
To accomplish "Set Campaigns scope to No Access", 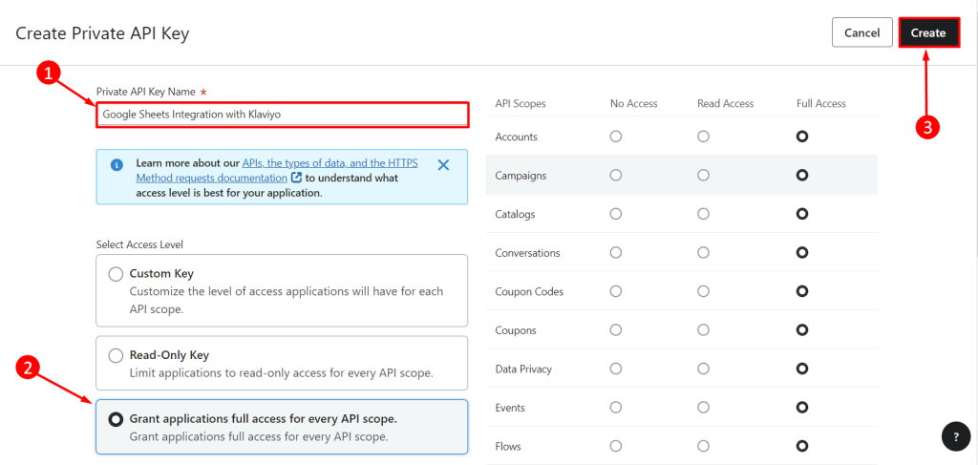I will tap(616, 175).
